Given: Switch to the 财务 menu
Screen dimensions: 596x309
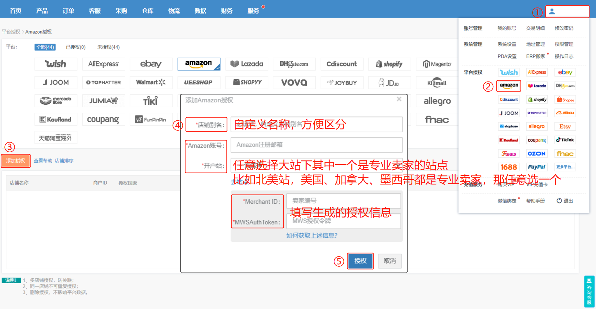Looking at the screenshot, I should coord(227,11).
